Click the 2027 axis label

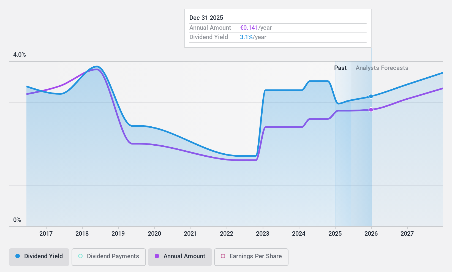tap(407, 234)
